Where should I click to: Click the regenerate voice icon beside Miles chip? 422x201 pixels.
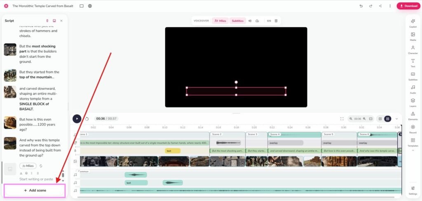[x=41, y=166]
